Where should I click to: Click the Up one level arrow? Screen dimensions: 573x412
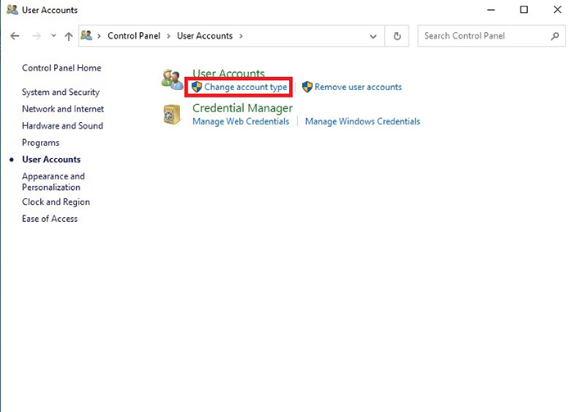pyautogui.click(x=68, y=36)
